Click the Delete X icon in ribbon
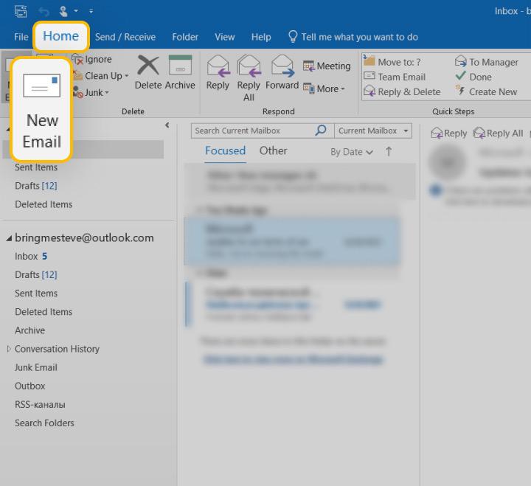531x486 pixels. [147, 66]
